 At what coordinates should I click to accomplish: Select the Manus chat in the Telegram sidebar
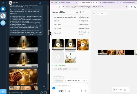click(3, 16)
